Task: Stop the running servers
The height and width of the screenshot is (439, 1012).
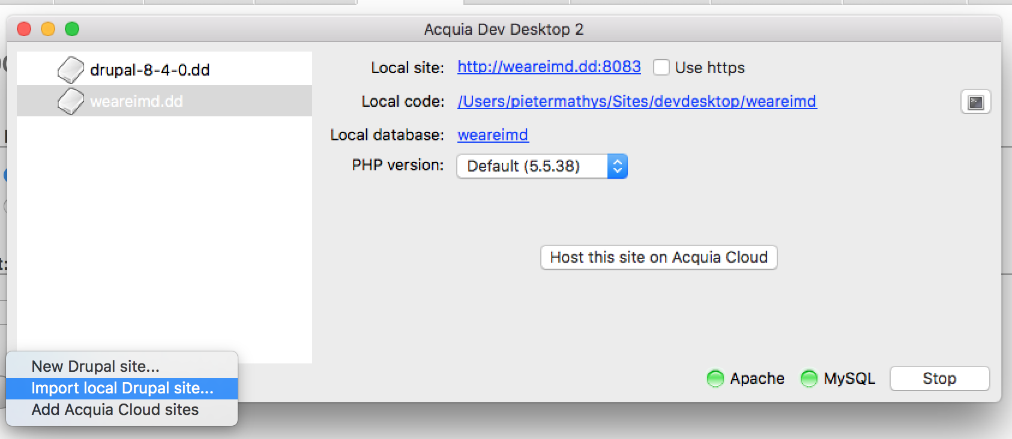Action: pyautogui.click(x=940, y=378)
